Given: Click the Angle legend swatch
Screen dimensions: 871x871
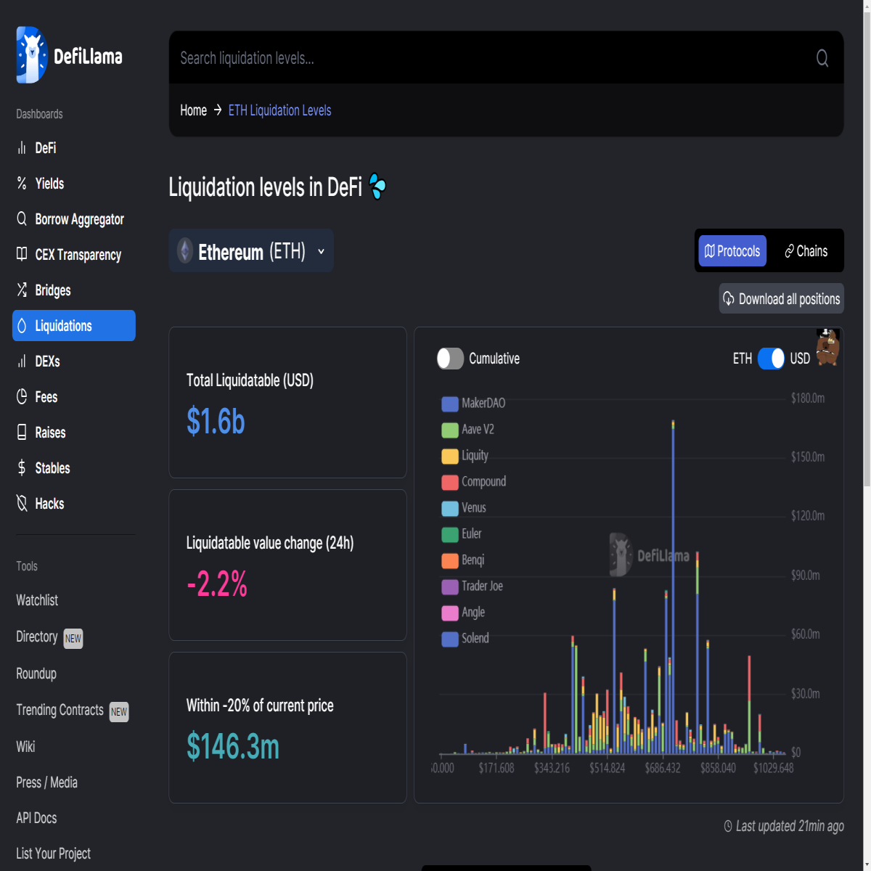Looking at the screenshot, I should pyautogui.click(x=450, y=613).
